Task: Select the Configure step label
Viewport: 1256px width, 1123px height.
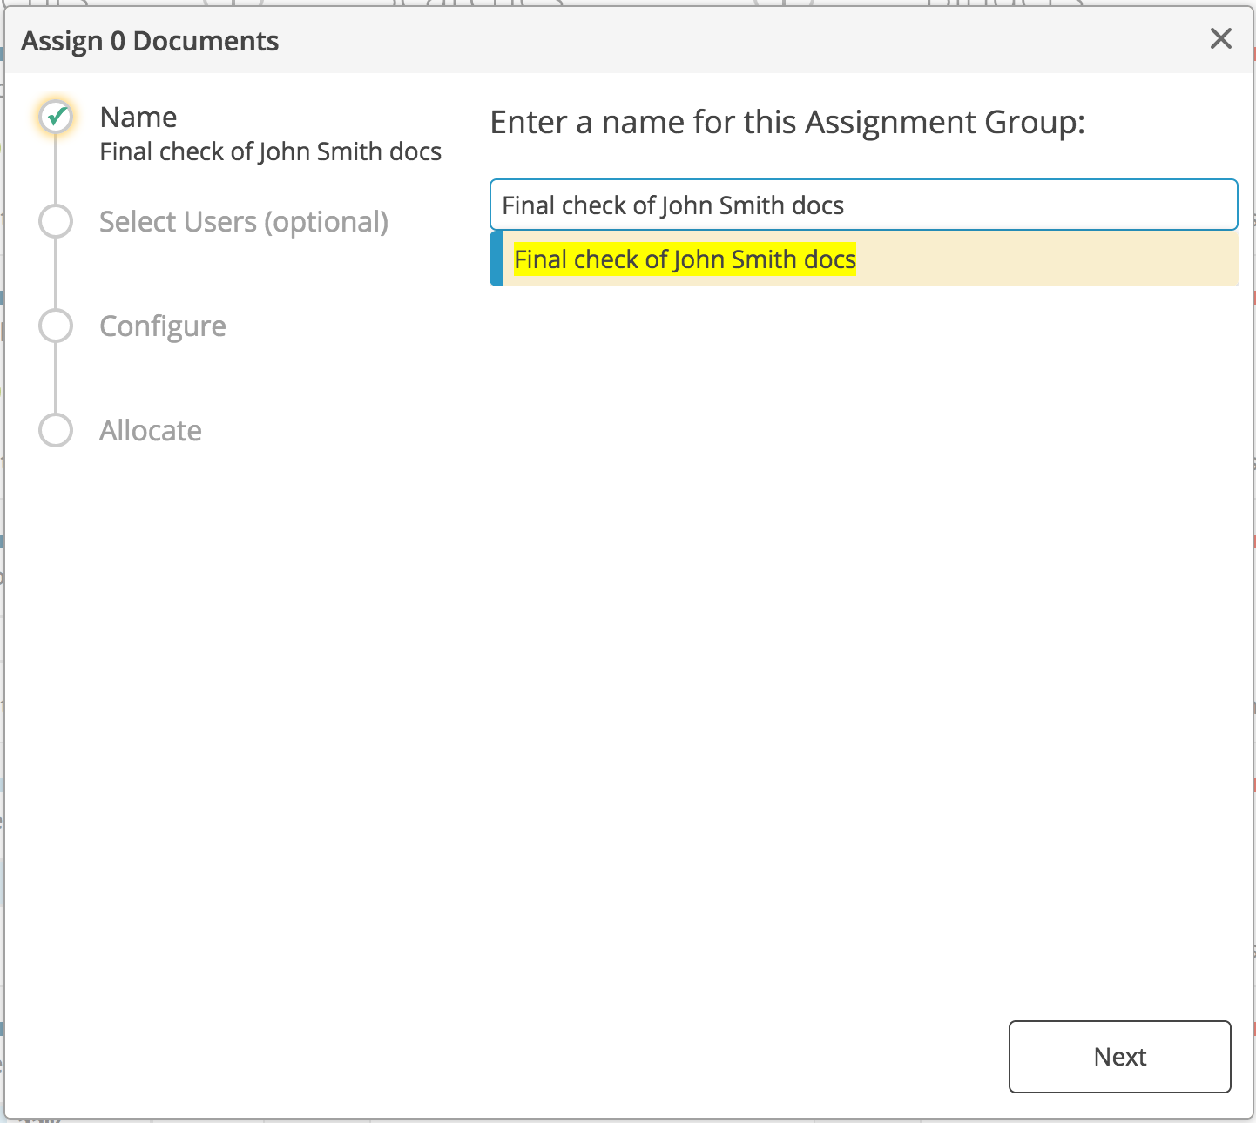Action: pos(163,325)
